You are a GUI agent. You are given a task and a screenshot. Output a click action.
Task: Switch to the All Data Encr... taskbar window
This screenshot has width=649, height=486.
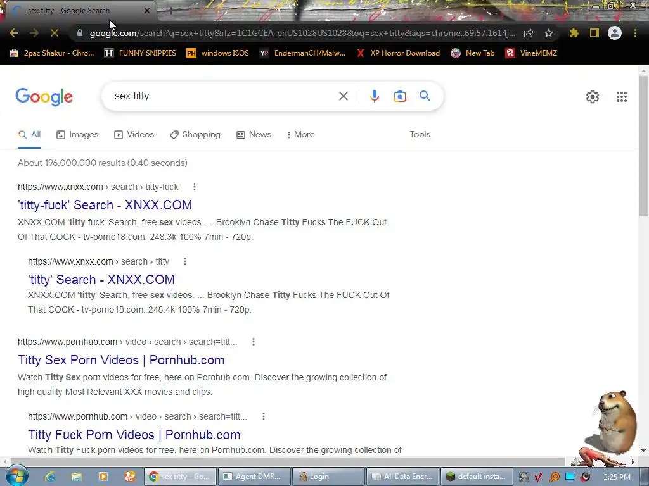tap(402, 477)
